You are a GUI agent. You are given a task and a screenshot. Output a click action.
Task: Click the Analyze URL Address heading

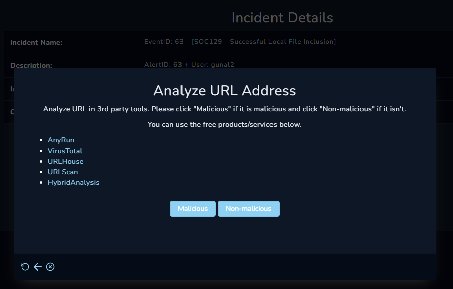point(224,91)
